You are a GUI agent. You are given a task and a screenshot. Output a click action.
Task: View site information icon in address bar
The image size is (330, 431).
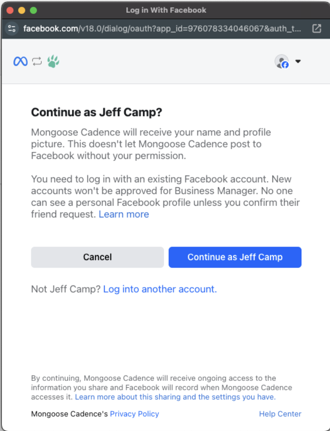point(12,28)
